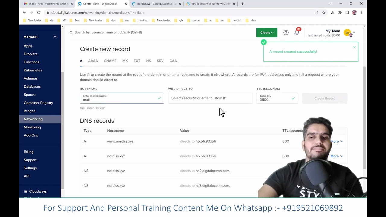The height and width of the screenshot is (217, 386).
Task: Click the Create Record button
Action: tap(325, 98)
